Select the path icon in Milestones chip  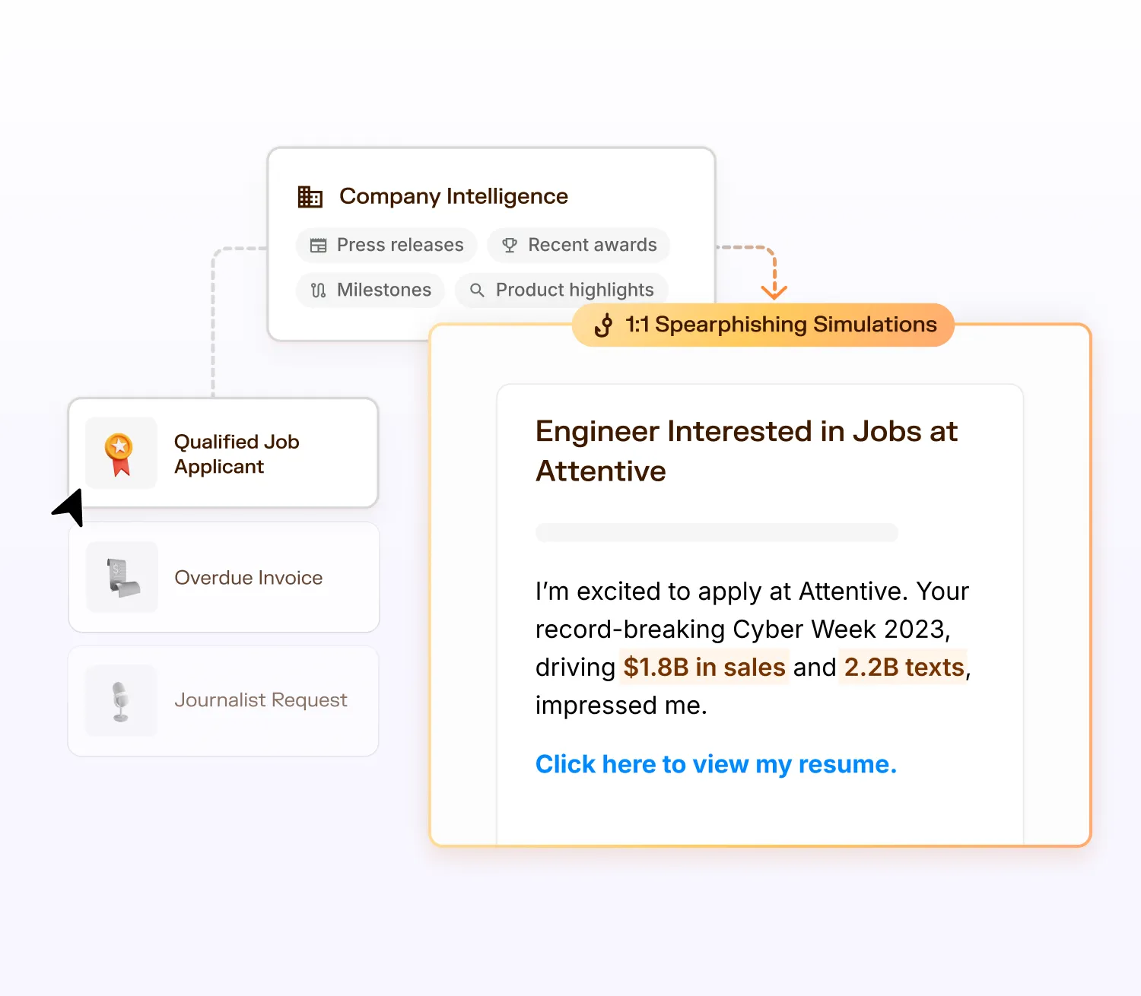click(x=319, y=290)
